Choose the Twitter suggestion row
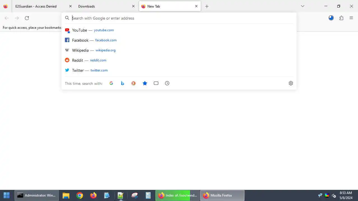 coord(179,70)
